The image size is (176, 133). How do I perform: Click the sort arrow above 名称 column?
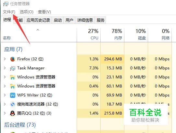38,30
